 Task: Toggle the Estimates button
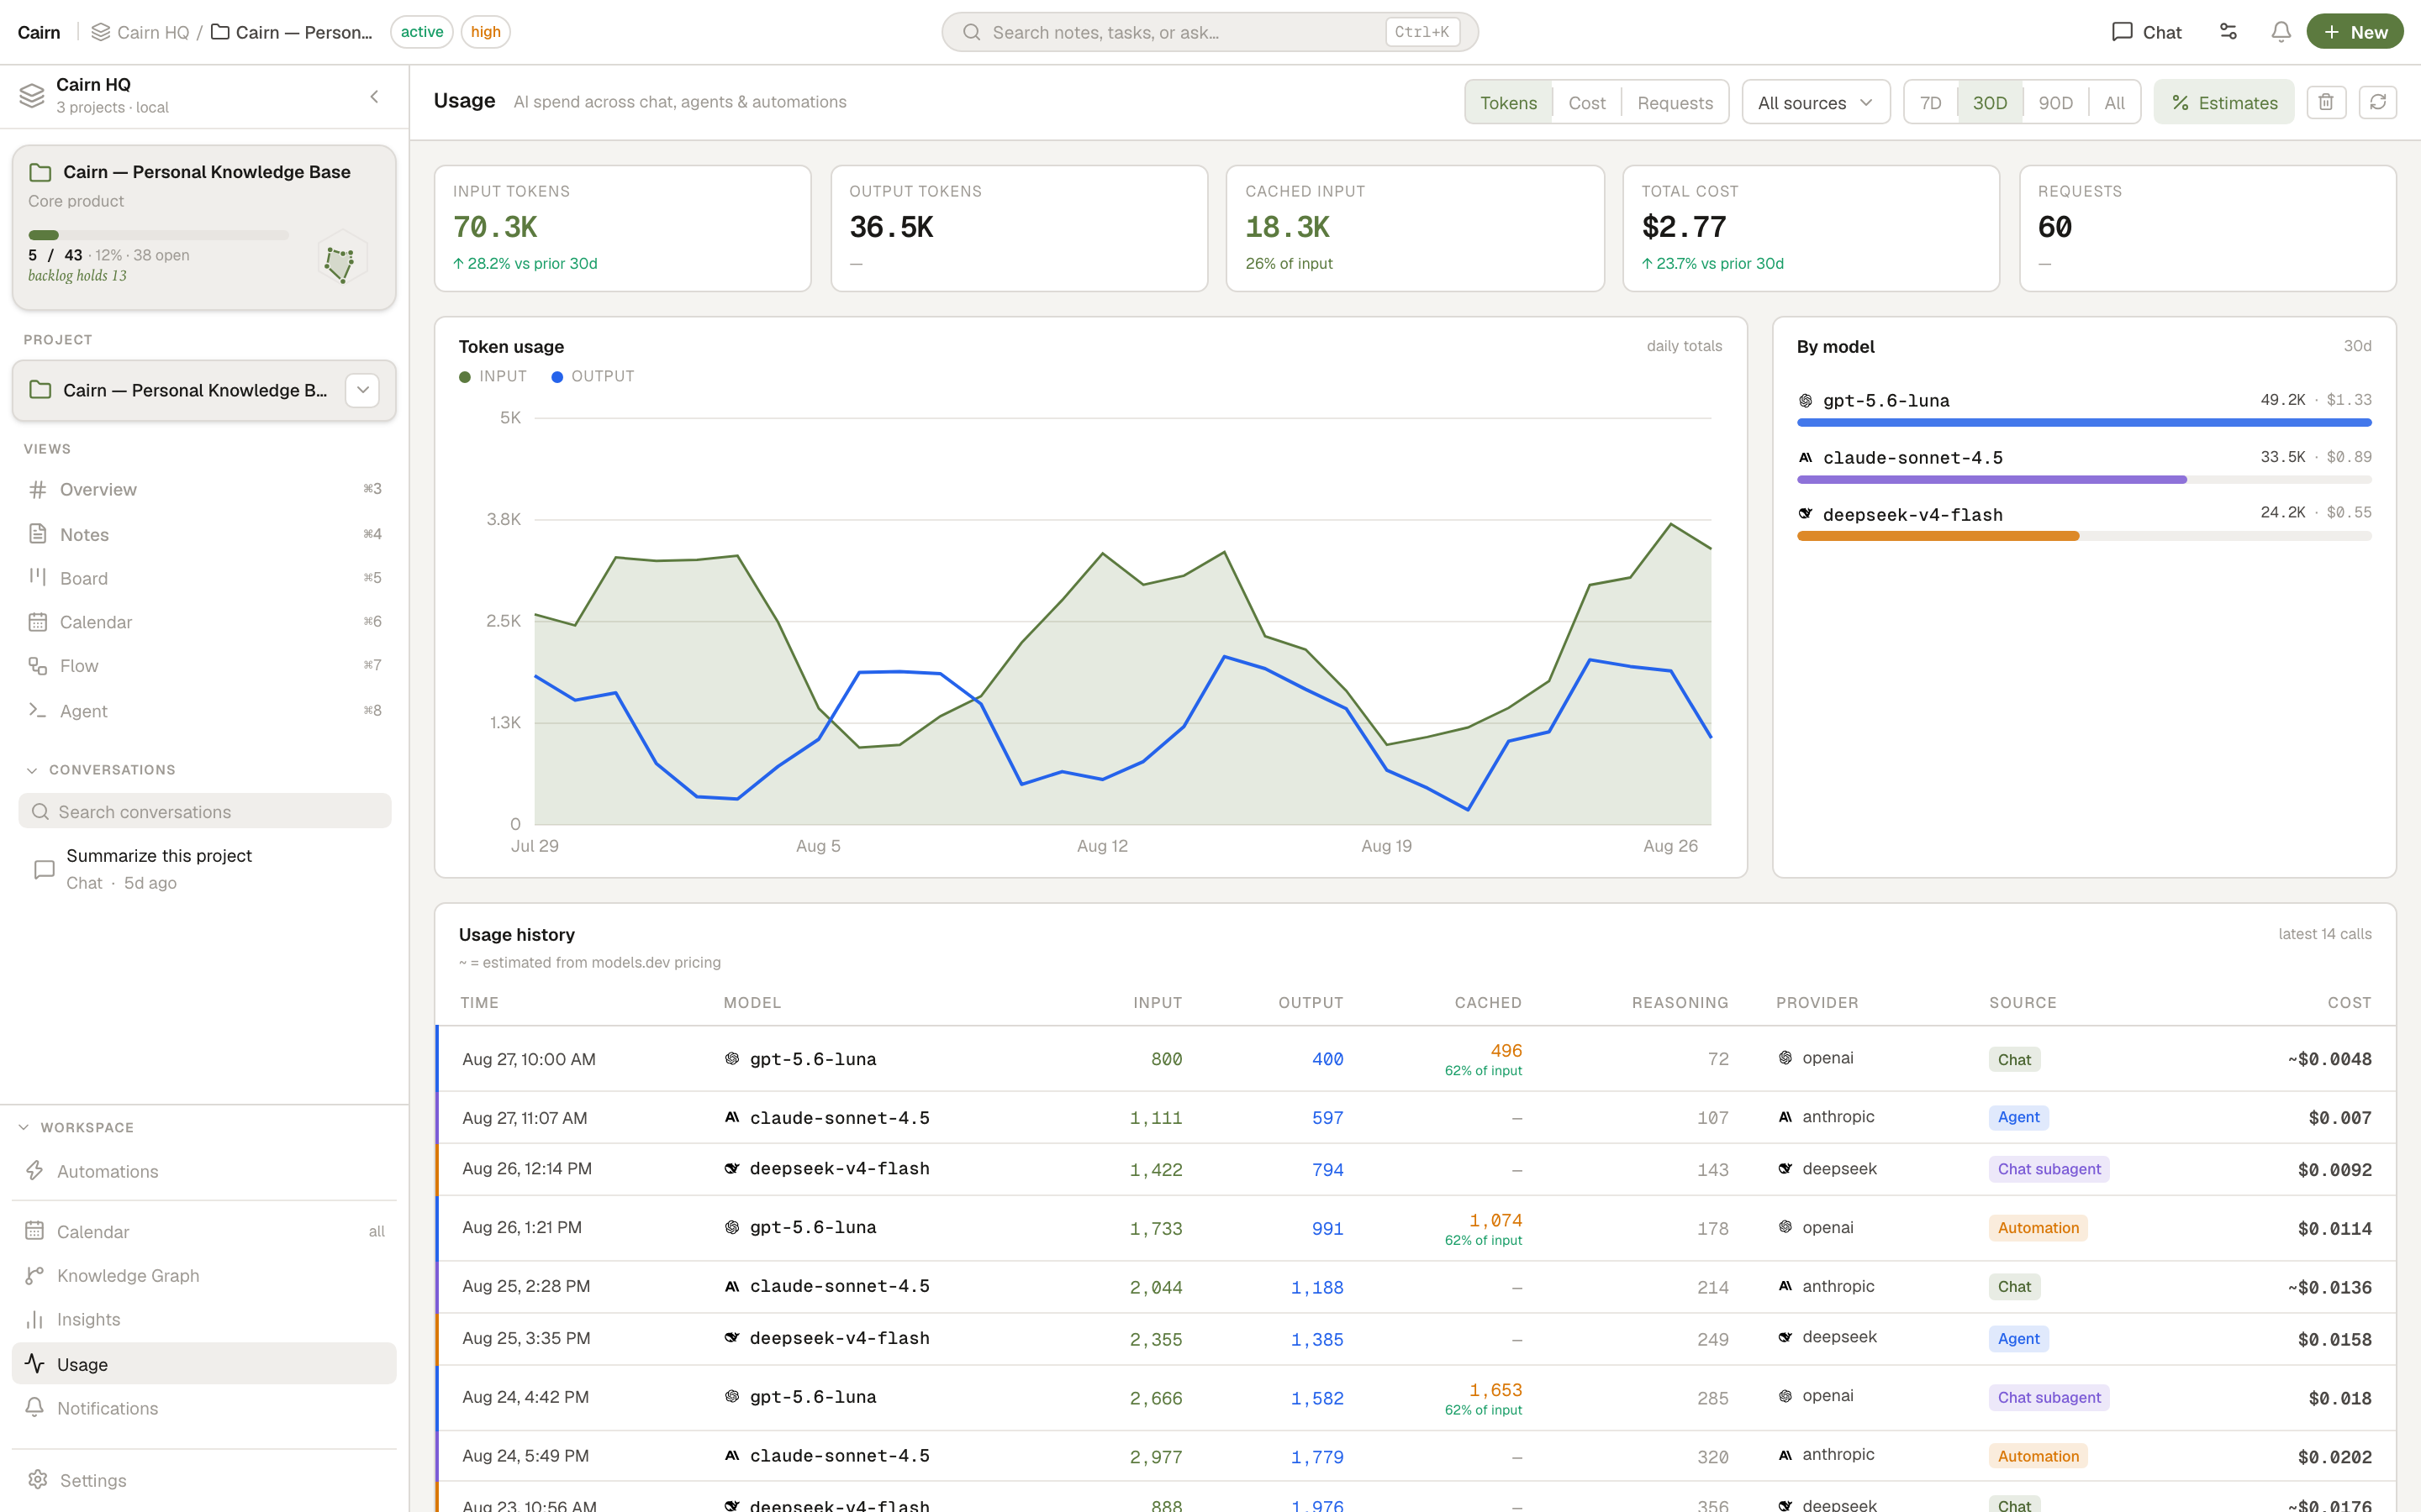click(2224, 102)
